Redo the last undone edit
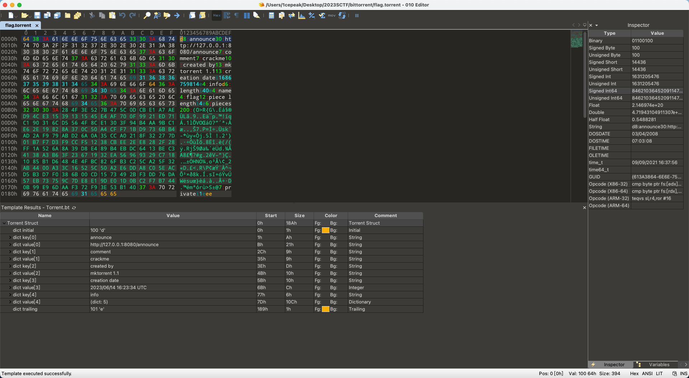 (132, 15)
